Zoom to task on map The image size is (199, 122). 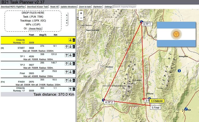(x=85, y=7)
